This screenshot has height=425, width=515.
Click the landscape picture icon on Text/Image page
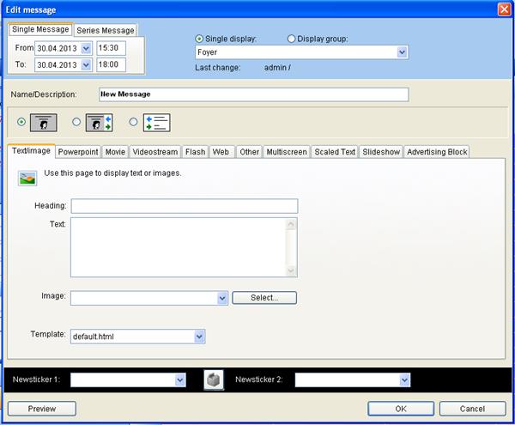(28, 178)
